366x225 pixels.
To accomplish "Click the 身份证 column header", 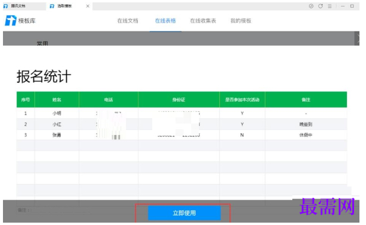I will pos(179,99).
